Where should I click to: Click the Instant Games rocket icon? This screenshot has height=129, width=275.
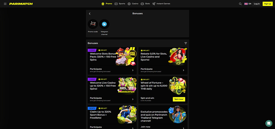tap(154, 4)
